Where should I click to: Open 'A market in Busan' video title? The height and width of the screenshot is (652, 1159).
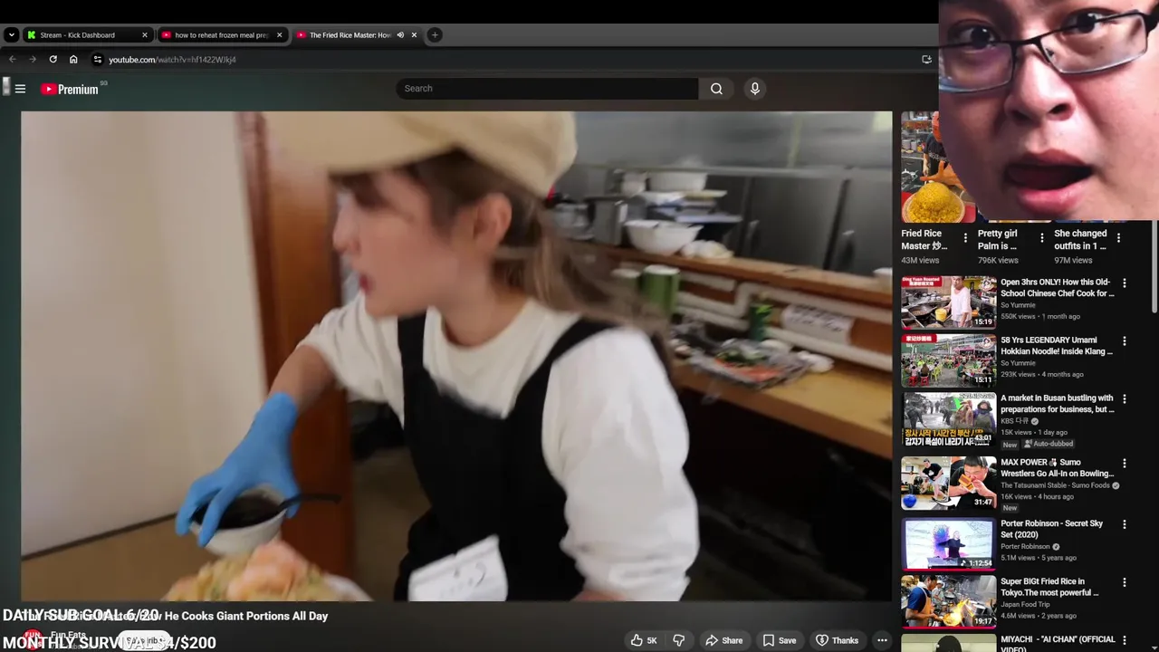pyautogui.click(x=1057, y=404)
